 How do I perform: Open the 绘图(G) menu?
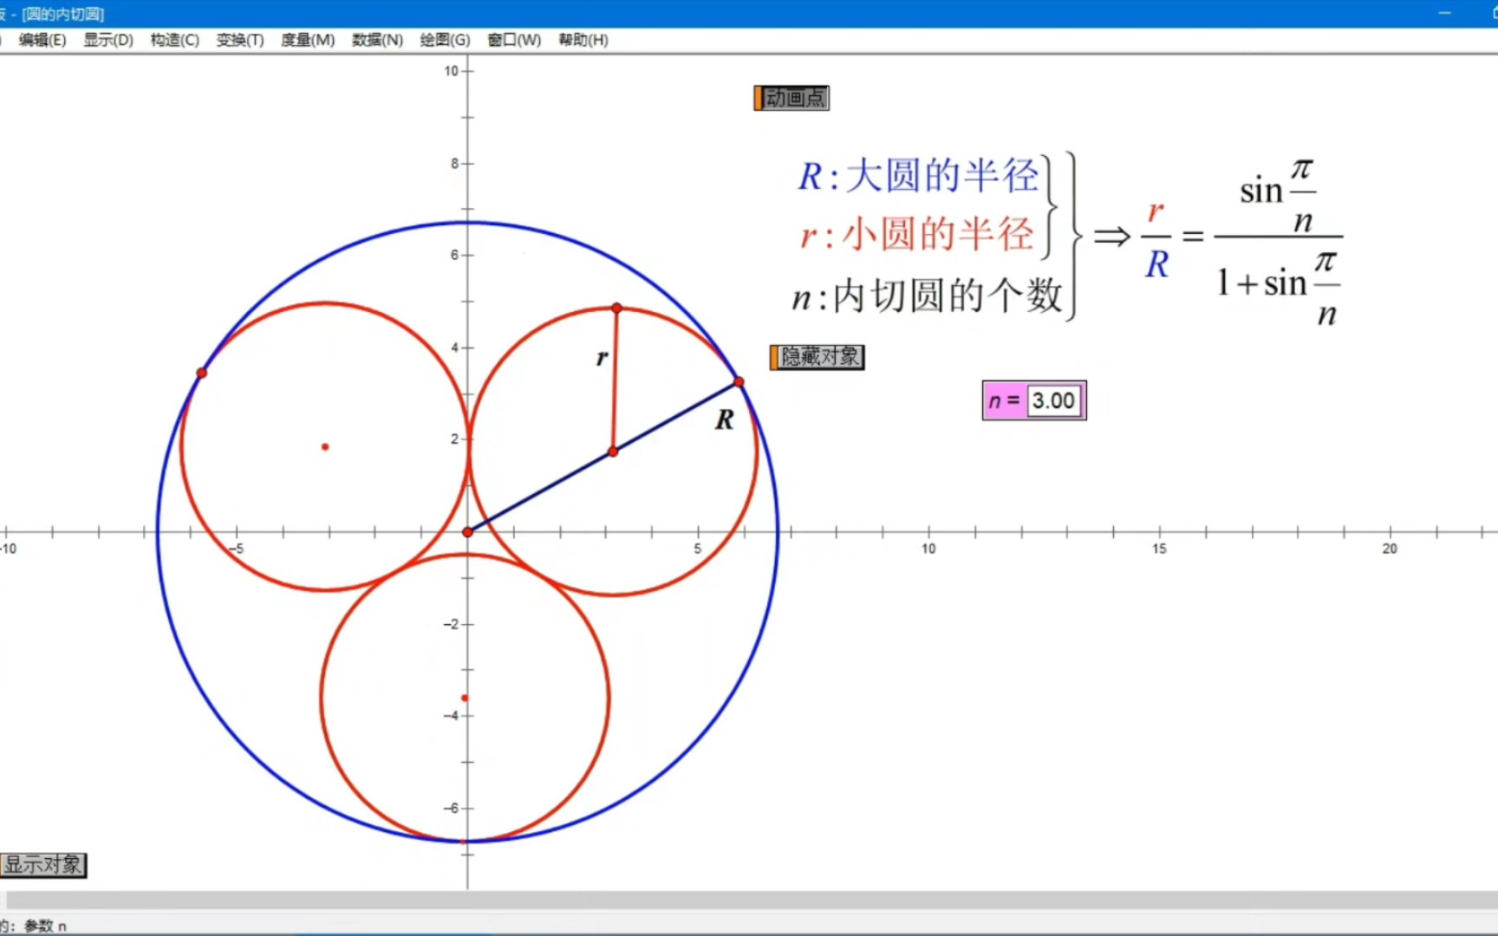pyautogui.click(x=445, y=40)
